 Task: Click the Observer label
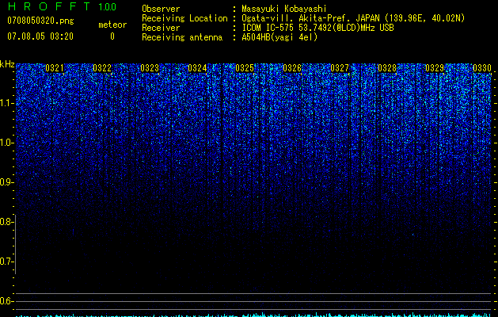(161, 9)
